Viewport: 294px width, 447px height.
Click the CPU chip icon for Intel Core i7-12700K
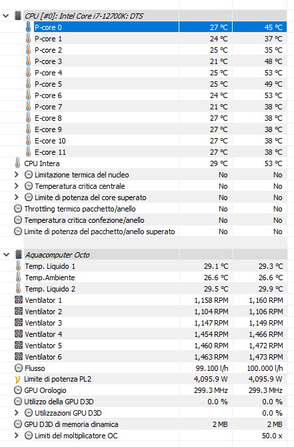coord(17,16)
